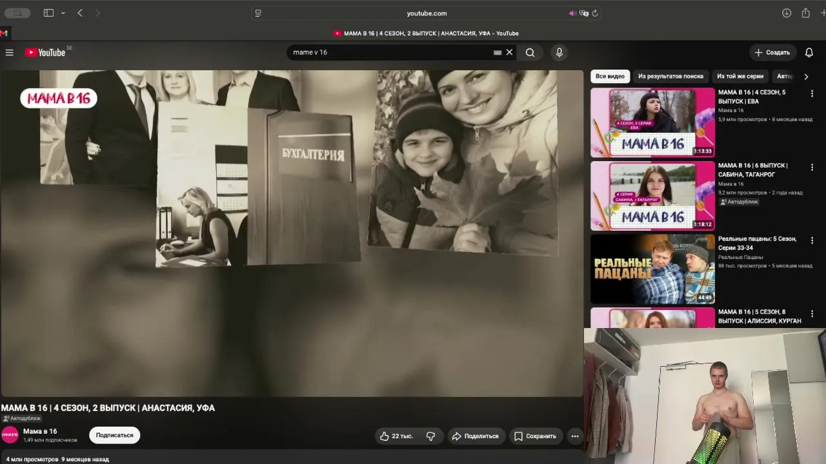
Task: Open more actions ellipsis below video
Action: (x=575, y=436)
